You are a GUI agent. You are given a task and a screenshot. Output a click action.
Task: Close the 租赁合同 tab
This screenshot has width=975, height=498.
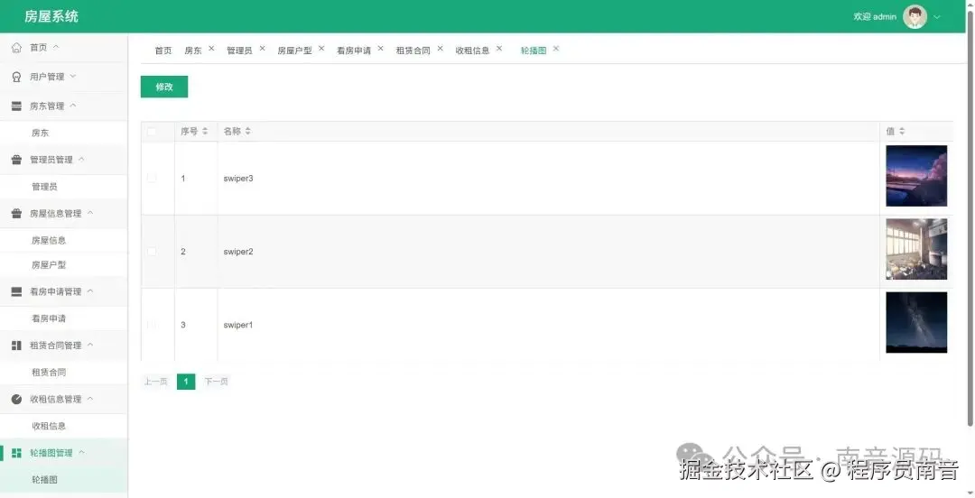coord(441,48)
